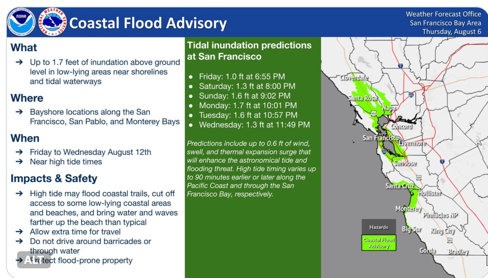This screenshot has height=278, width=488.
Task: Click the Weather Forecast Office text
Action: (x=443, y=14)
